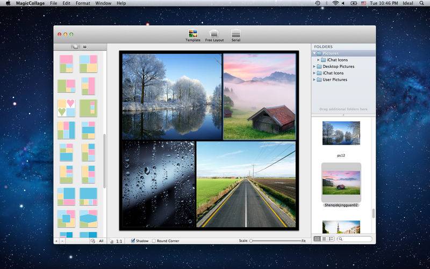Screen dimensions: 430x269
Task: Click the volume icon in menu bar
Action: [343, 3]
